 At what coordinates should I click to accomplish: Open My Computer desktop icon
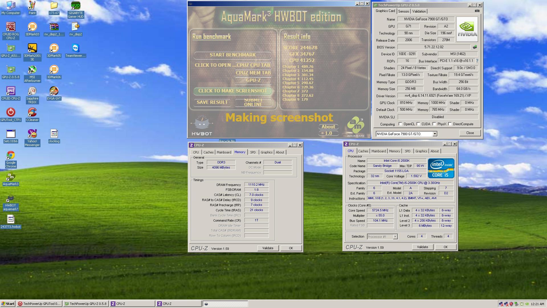point(11,8)
